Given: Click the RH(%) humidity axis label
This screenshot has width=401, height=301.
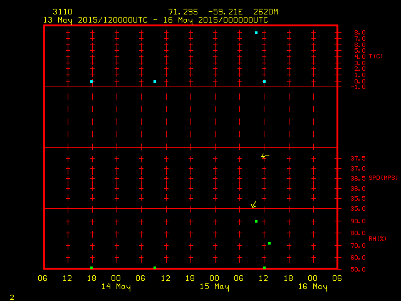Looking at the screenshot, I should (x=376, y=239).
